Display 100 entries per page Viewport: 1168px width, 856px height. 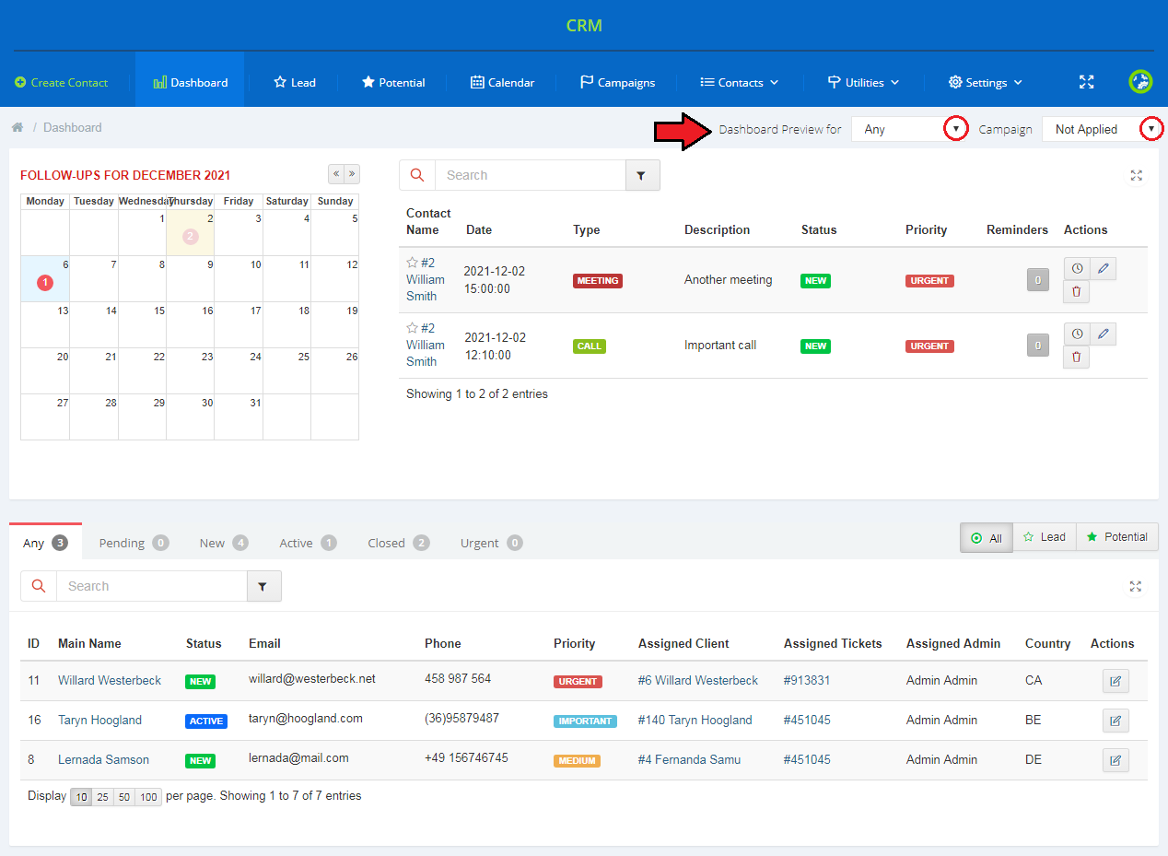pyautogui.click(x=148, y=797)
